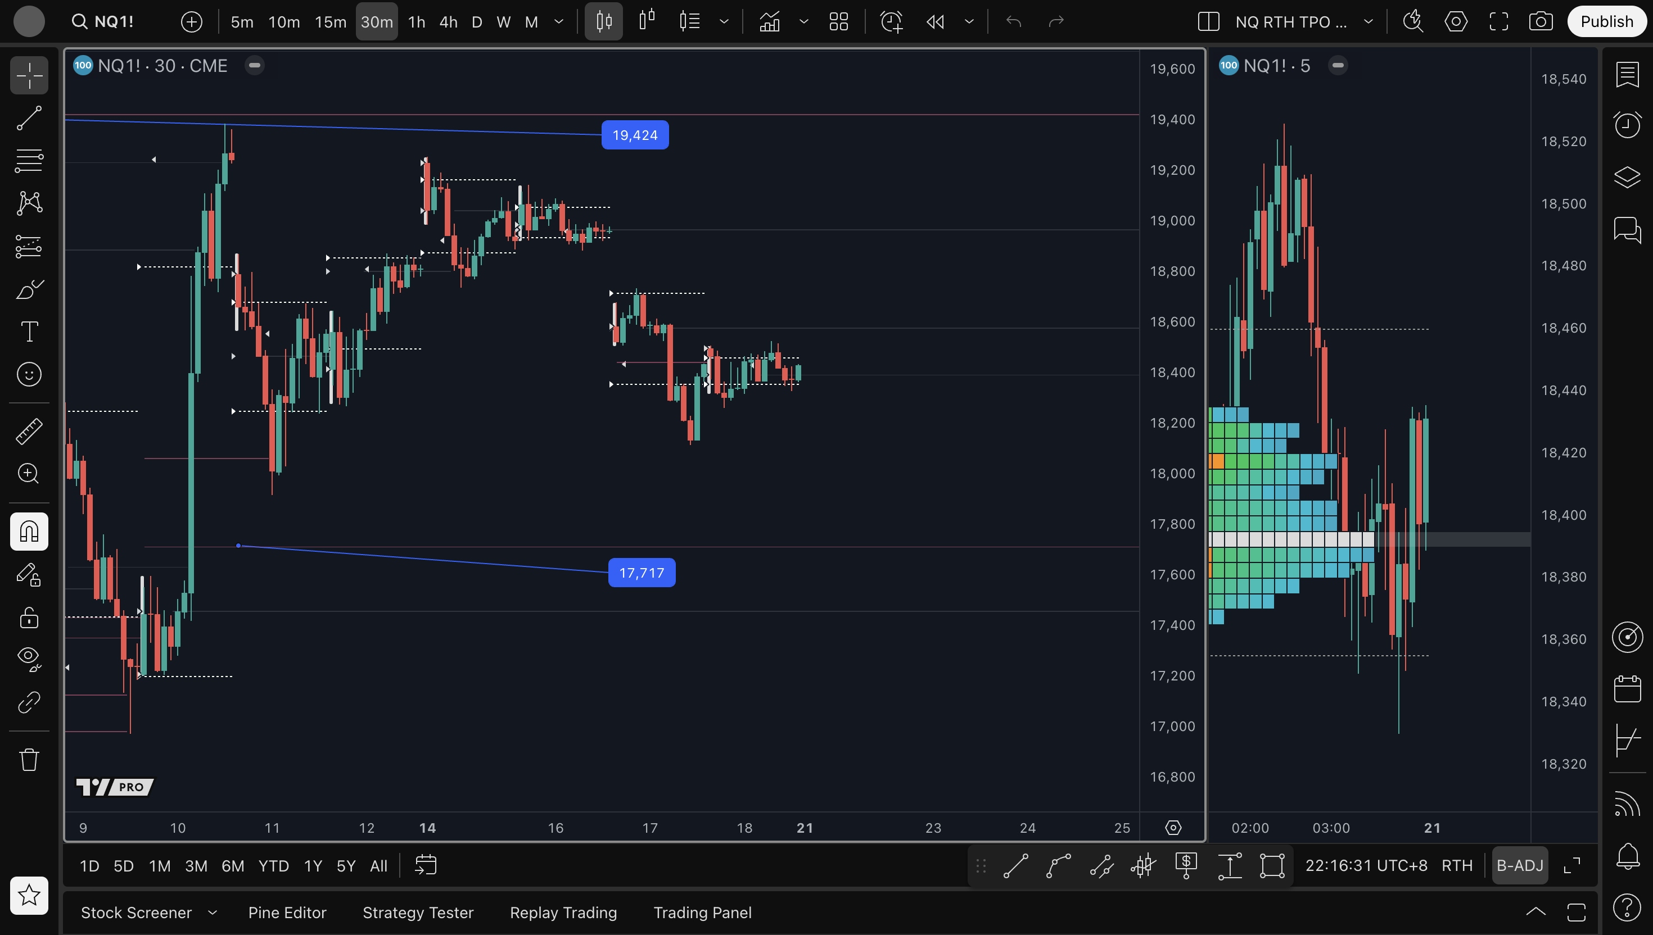Viewport: 1653px width, 935px height.
Task: Click the trash remove drawings icon
Action: tap(29, 760)
